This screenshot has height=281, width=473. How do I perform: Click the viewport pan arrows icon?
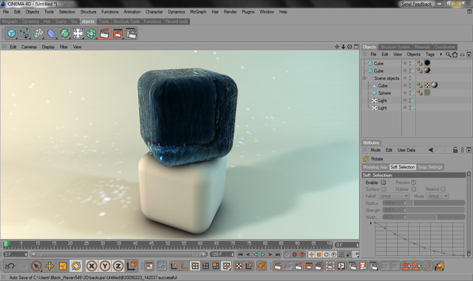tap(337, 47)
